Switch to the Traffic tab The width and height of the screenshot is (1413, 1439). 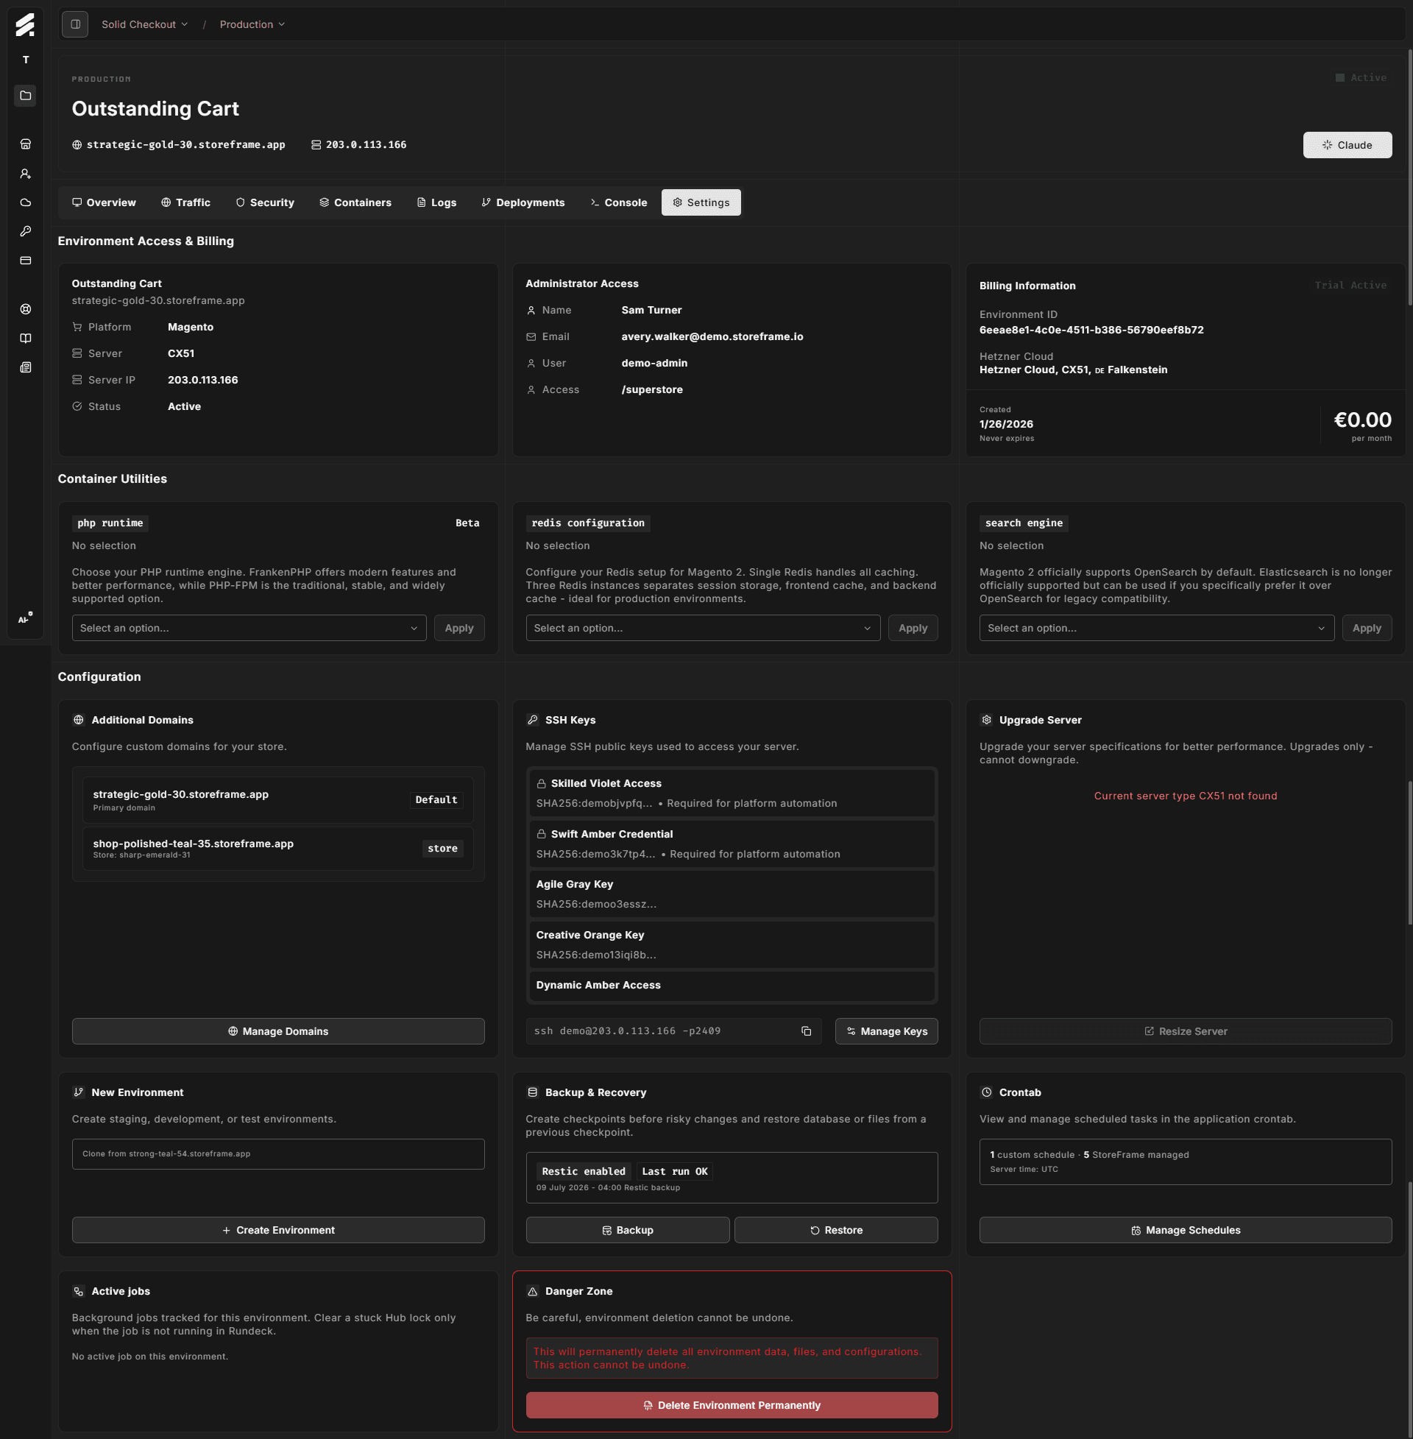pos(185,202)
